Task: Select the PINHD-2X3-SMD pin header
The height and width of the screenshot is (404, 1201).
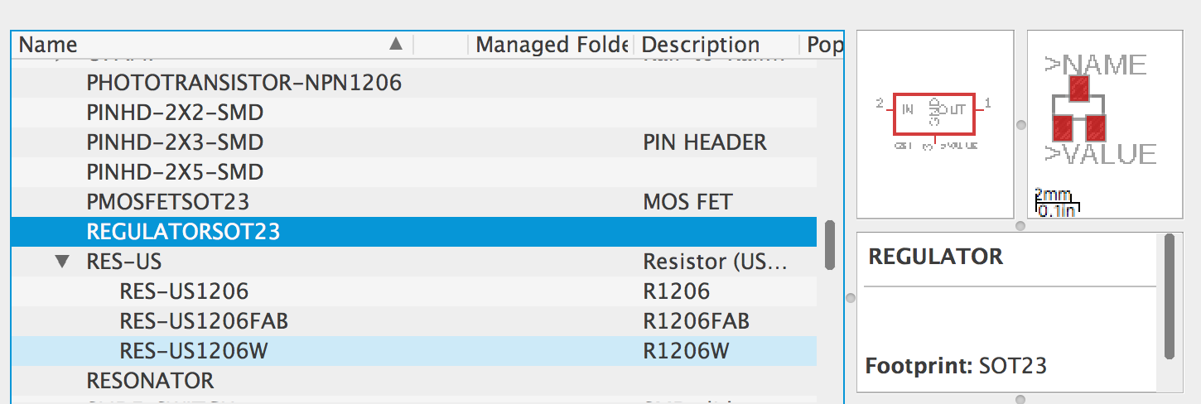Action: pos(414,142)
